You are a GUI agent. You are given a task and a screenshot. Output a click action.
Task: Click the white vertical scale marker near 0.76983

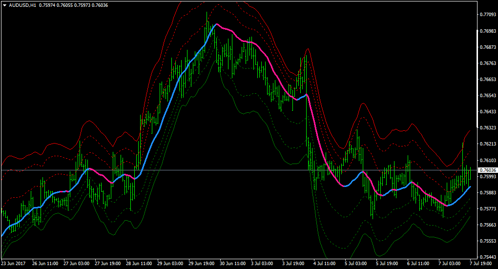tap(477, 78)
